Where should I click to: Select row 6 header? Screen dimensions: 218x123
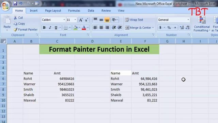(3, 79)
